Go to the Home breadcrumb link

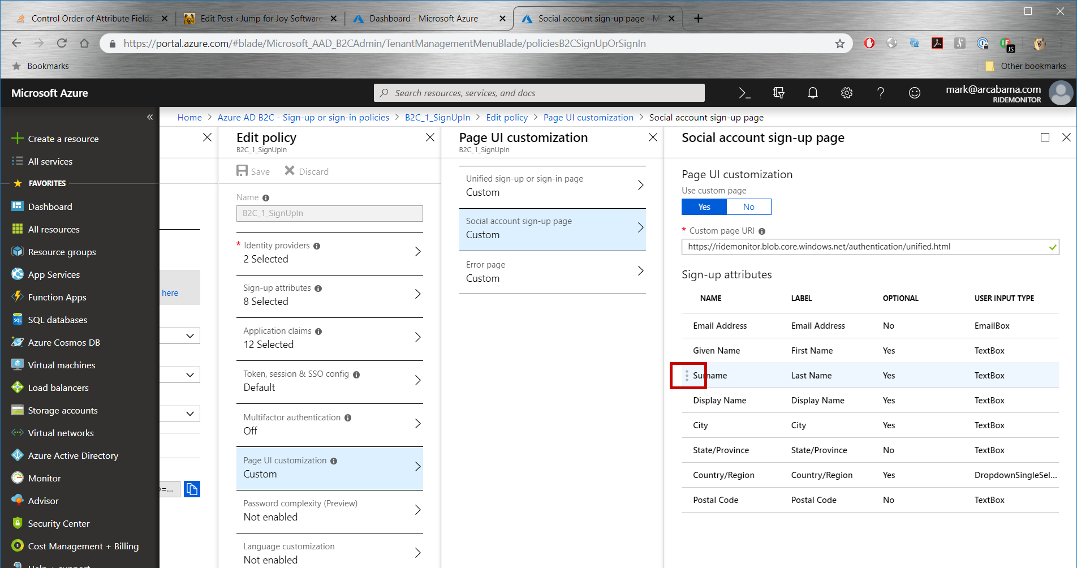[189, 117]
